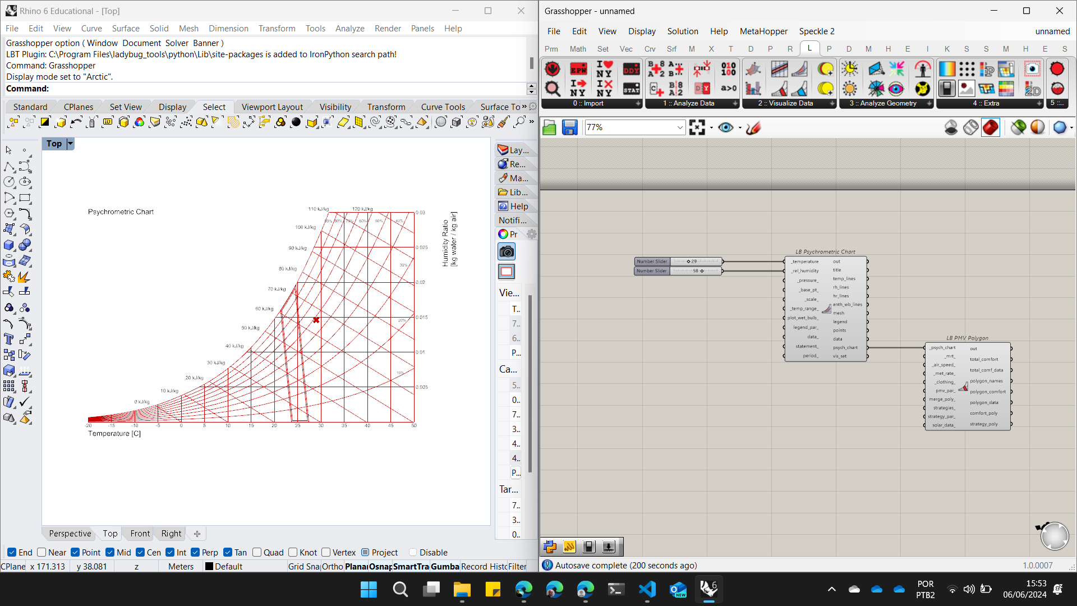Open Rhino Panels menu
1077x606 pixels.
click(x=422, y=29)
